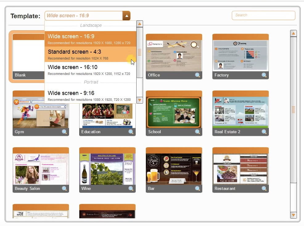Click template gallery scroll up arrow
The height and width of the screenshot is (226, 304).
(293, 33)
